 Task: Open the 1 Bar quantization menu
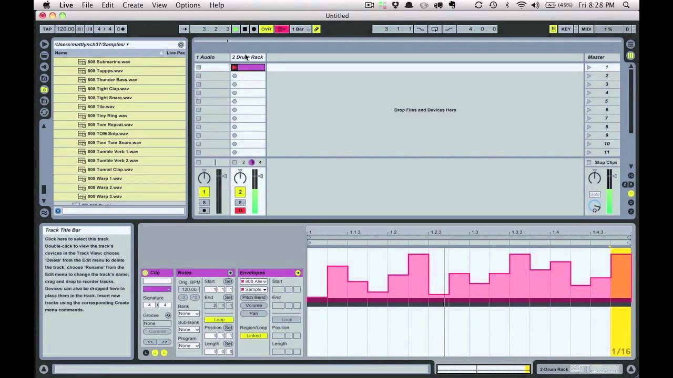[301, 29]
